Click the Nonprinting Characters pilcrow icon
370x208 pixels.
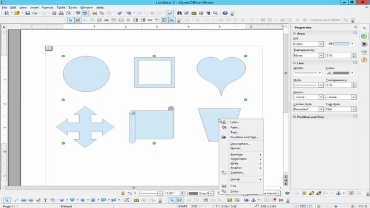tap(208, 13)
